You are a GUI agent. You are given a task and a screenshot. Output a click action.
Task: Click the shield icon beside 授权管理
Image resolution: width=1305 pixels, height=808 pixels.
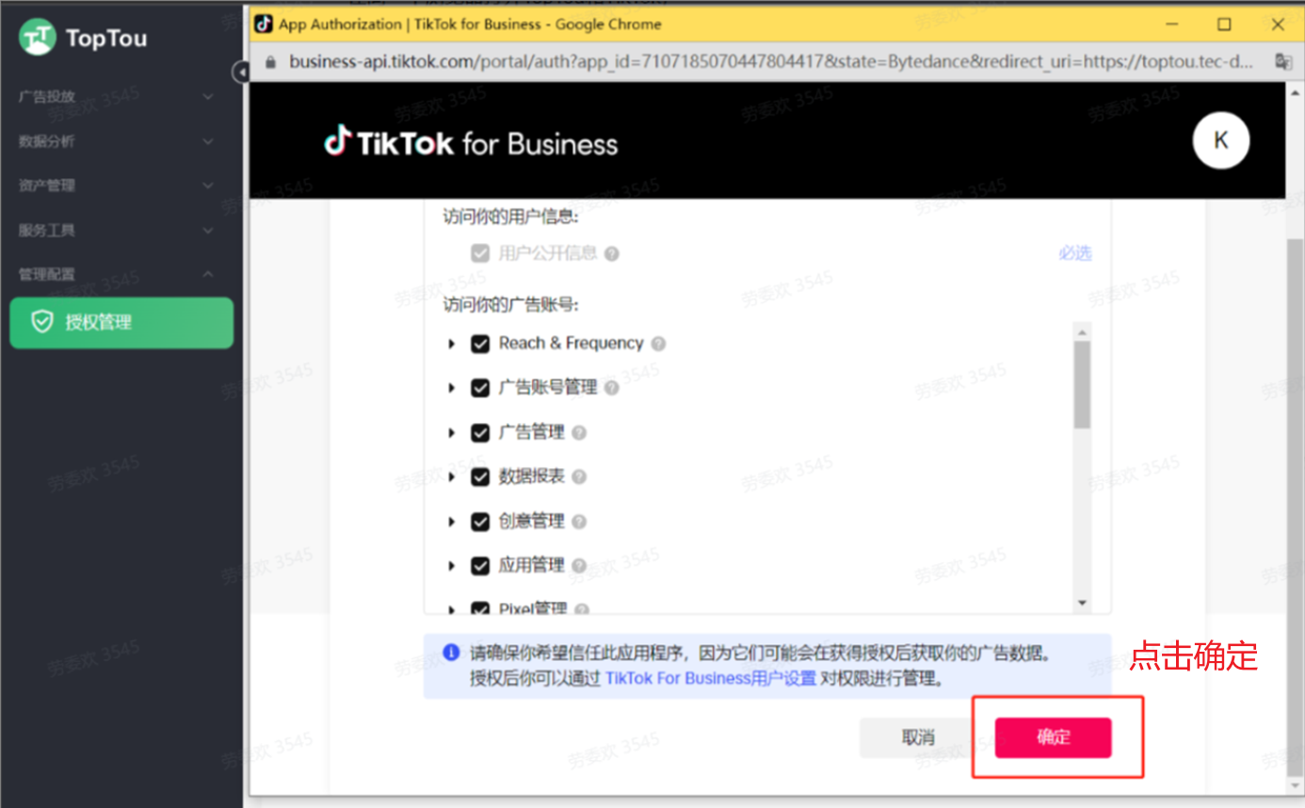click(x=42, y=323)
